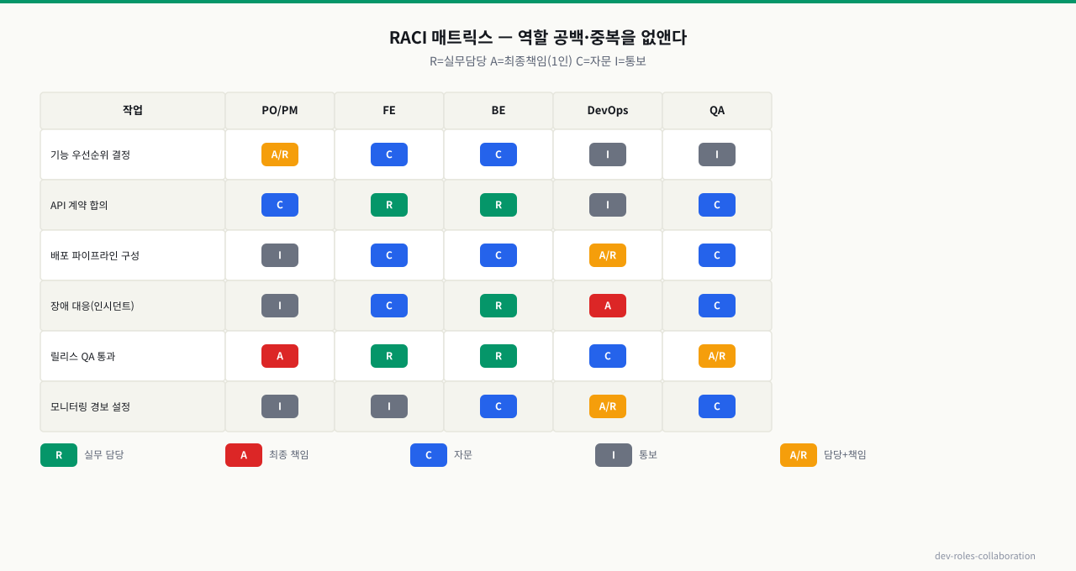Click the QA column header
The height and width of the screenshot is (571, 1076).
717,110
